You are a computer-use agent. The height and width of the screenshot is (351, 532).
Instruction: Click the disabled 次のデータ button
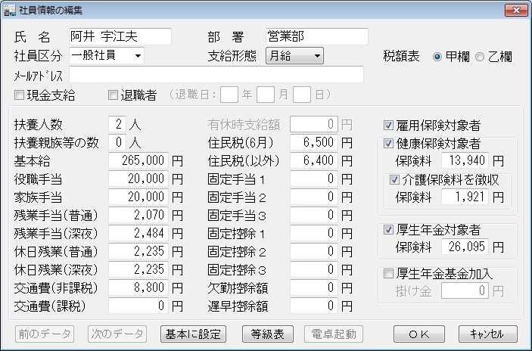(x=117, y=334)
